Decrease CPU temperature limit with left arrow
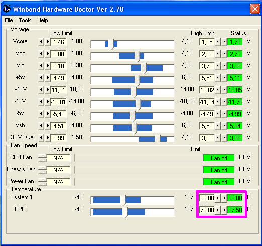This screenshot has height=246, width=262. coord(217,210)
